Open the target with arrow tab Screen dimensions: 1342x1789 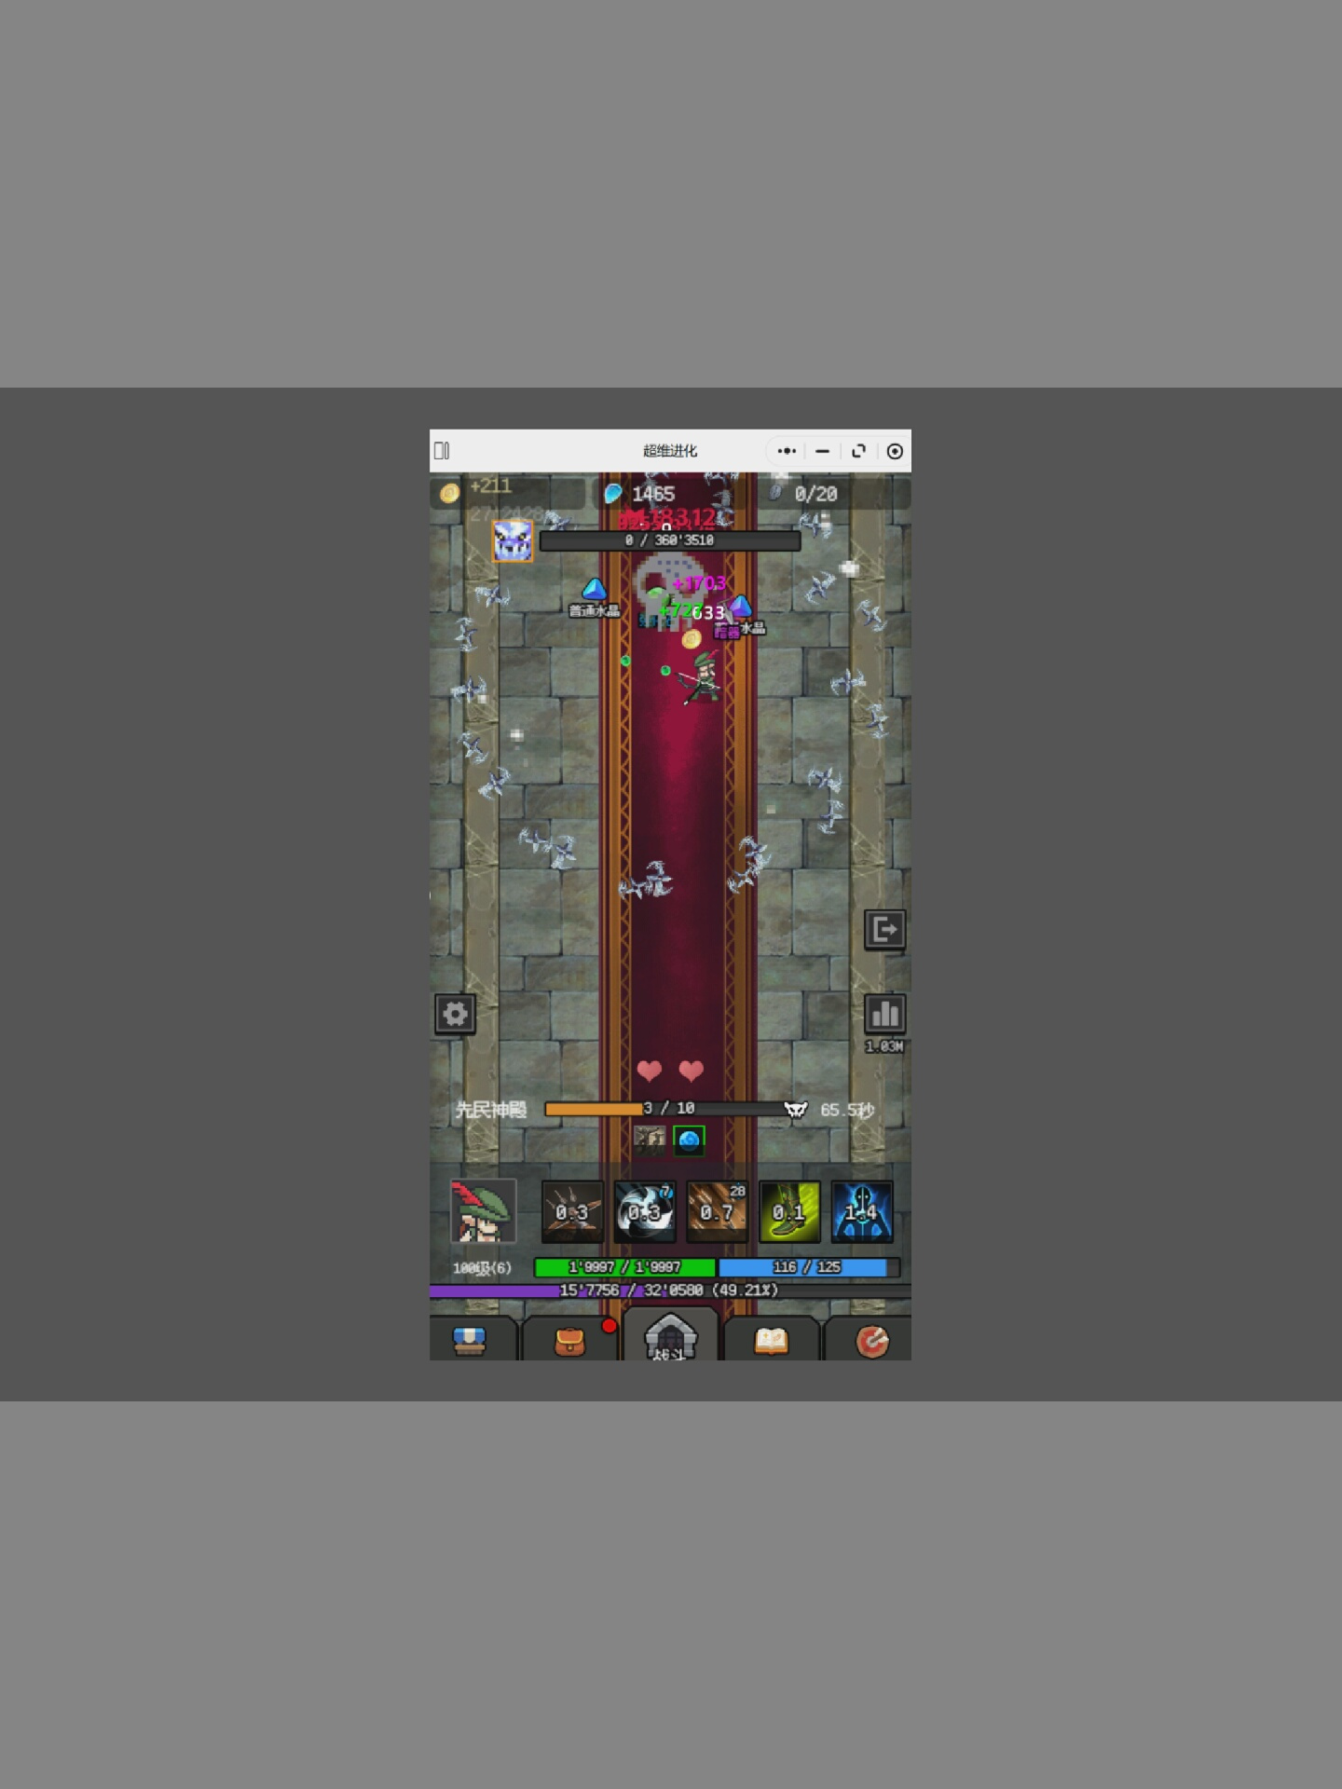[x=871, y=1341]
